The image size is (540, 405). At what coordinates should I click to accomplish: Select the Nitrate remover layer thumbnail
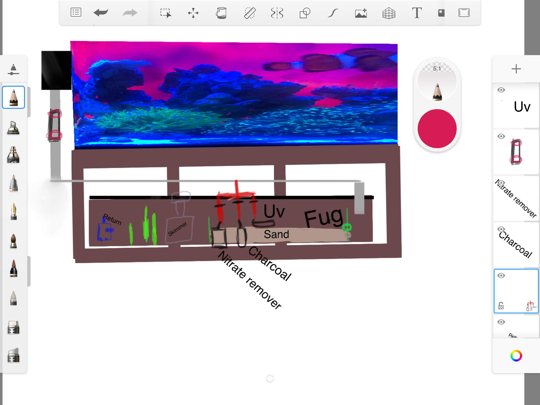[x=516, y=198]
